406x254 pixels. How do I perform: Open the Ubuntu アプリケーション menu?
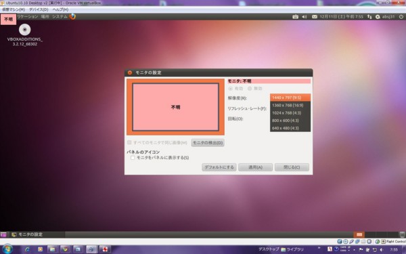coord(27,16)
